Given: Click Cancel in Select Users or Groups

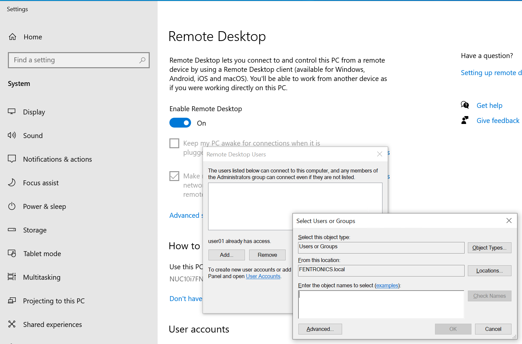Looking at the screenshot, I should click(x=493, y=329).
